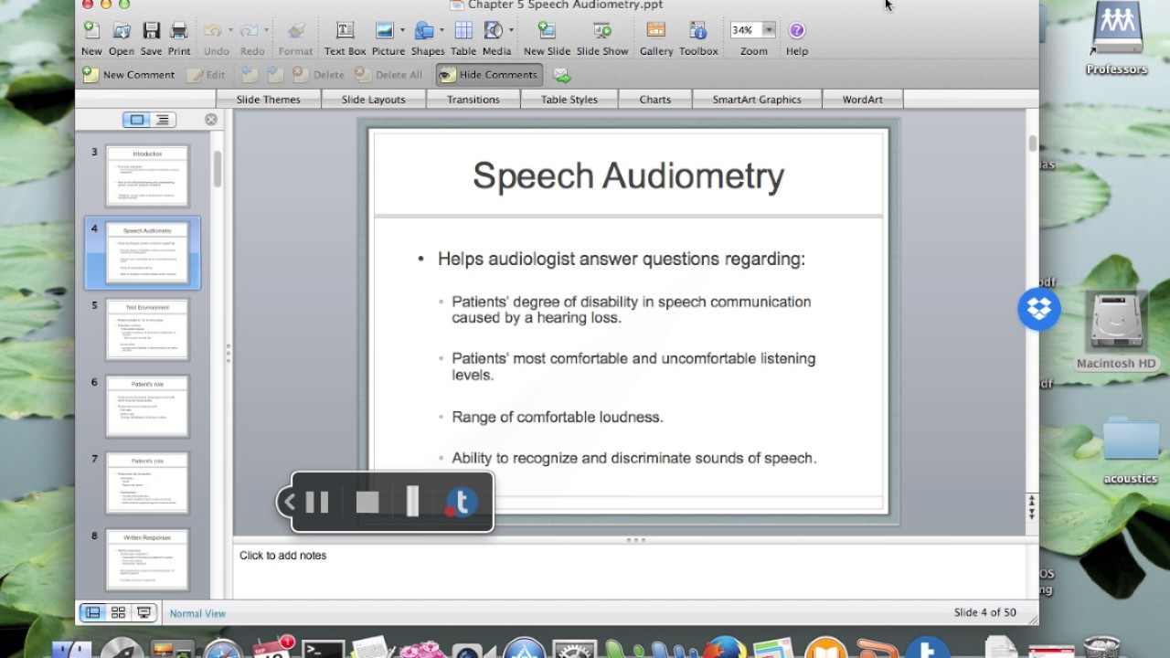The height and width of the screenshot is (658, 1170).
Task: Switch to Normal View button
Action: pos(92,612)
